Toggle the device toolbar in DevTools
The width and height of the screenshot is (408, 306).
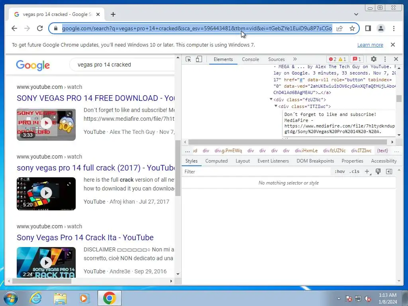(199, 59)
